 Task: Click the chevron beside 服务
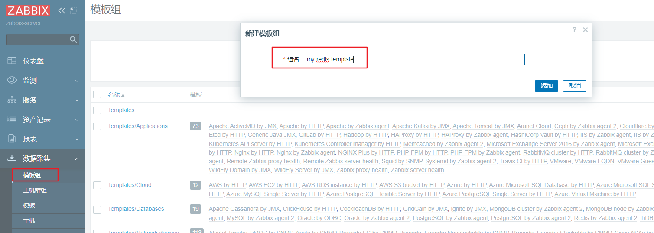[x=77, y=100]
